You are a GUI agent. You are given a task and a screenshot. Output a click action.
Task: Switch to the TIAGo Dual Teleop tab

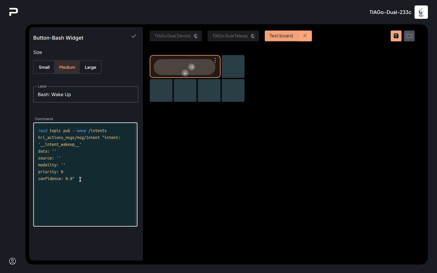[233, 36]
